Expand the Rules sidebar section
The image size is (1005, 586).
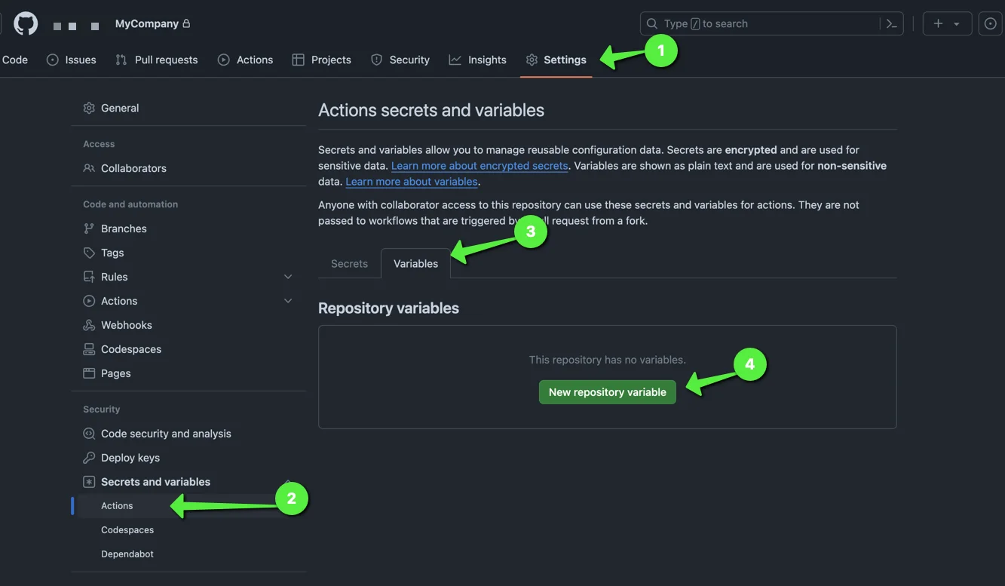pos(287,276)
